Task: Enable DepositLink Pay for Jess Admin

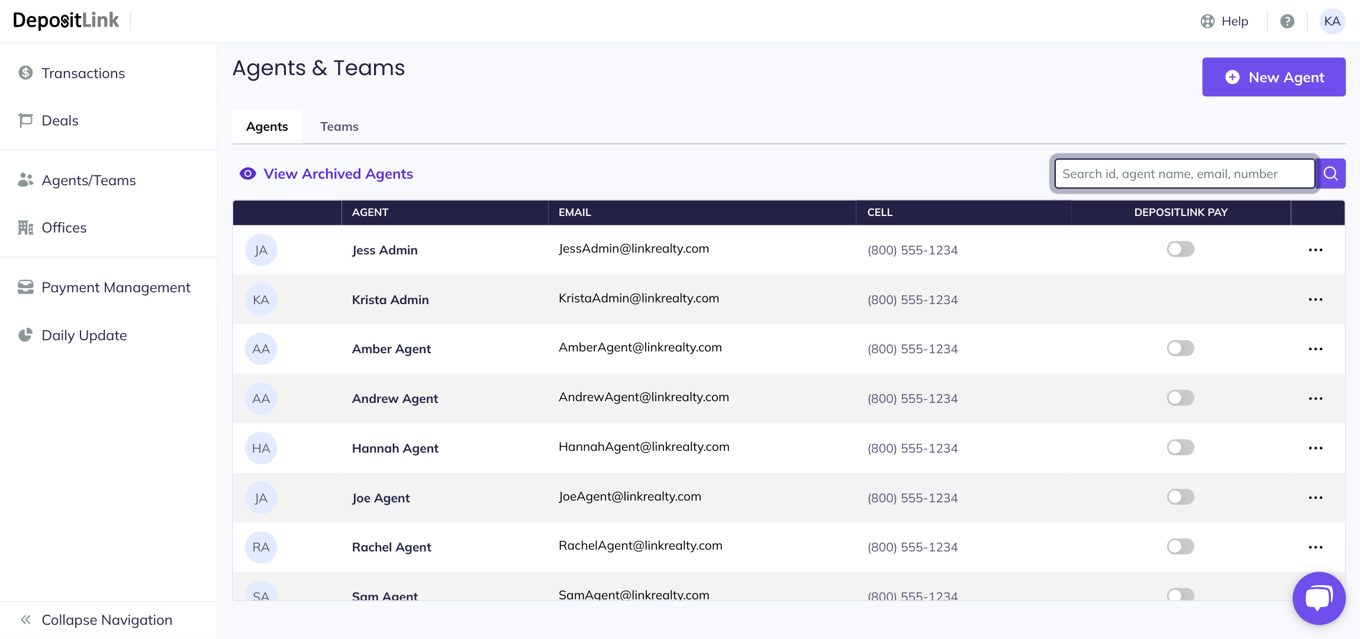Action: coord(1180,249)
